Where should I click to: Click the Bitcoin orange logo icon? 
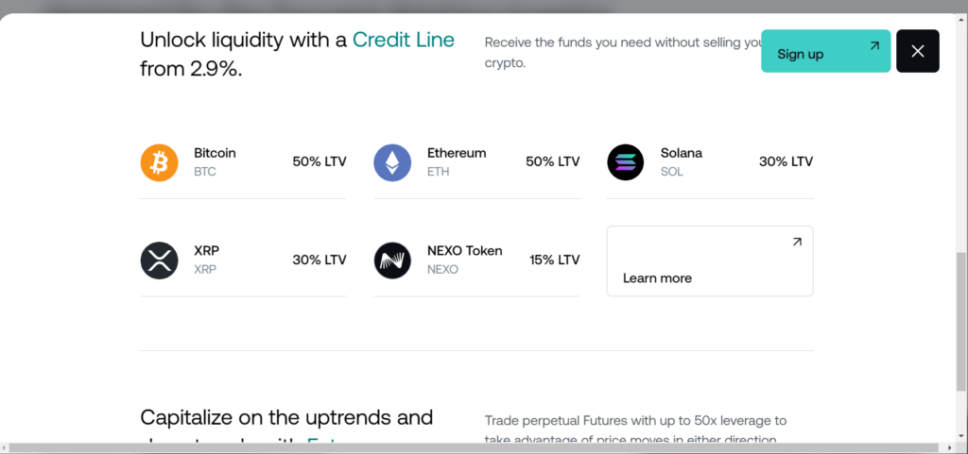point(159,162)
